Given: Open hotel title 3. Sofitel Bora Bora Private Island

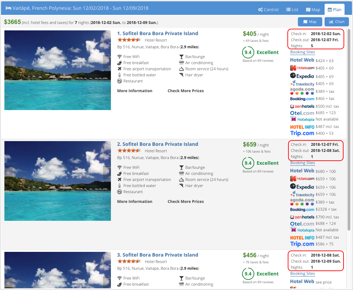Looking at the screenshot, I should [x=158, y=255].
